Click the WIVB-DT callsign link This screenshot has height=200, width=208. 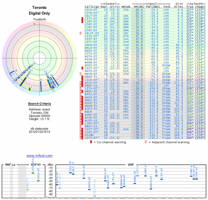(x=91, y=59)
